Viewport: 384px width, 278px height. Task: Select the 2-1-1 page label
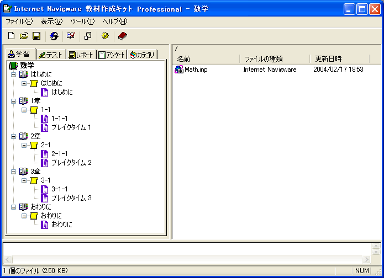click(x=60, y=154)
